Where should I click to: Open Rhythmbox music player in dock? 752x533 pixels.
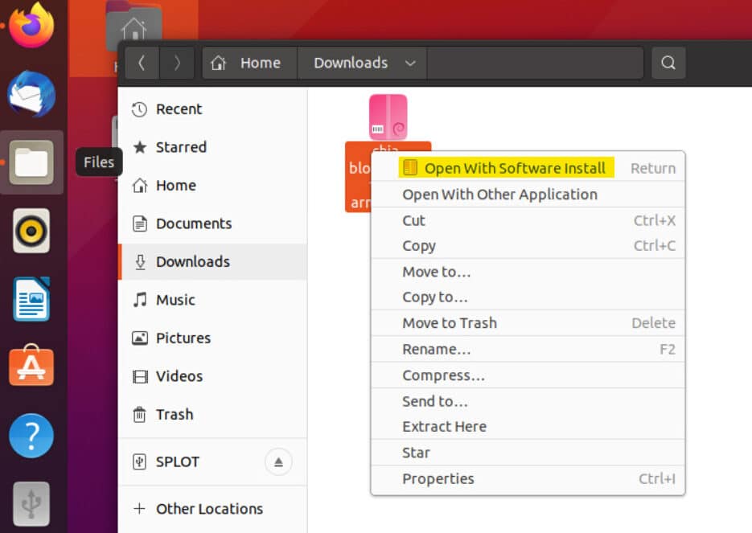pyautogui.click(x=31, y=231)
